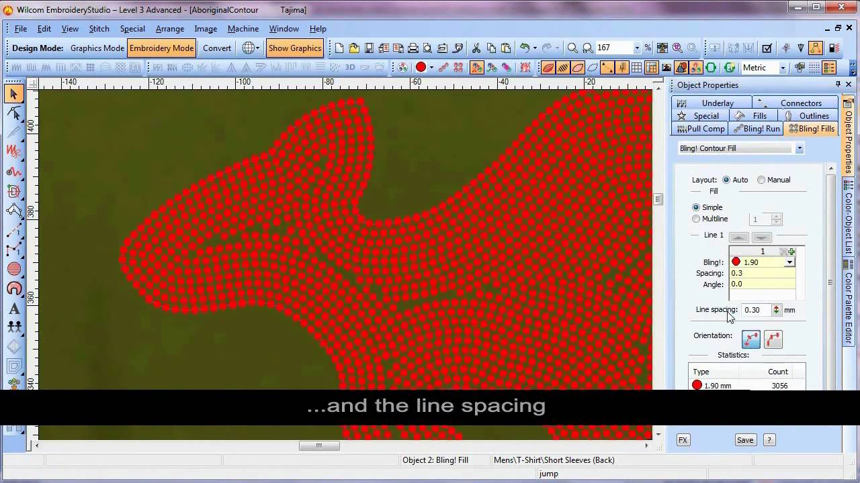Click the Undo arrow icon
The width and height of the screenshot is (860, 483).
point(525,48)
